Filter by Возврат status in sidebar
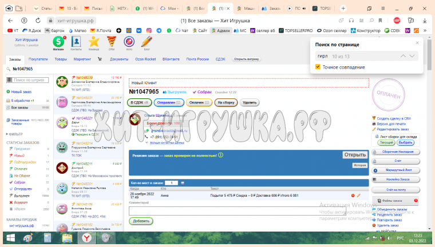The image size is (435, 247). [21, 202]
